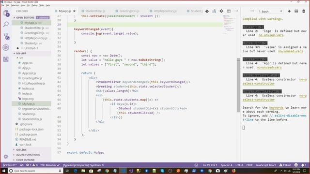This screenshot has width=310, height=174.
Task: Open GreetingsDiv.js in src folder
Action: [32, 78]
